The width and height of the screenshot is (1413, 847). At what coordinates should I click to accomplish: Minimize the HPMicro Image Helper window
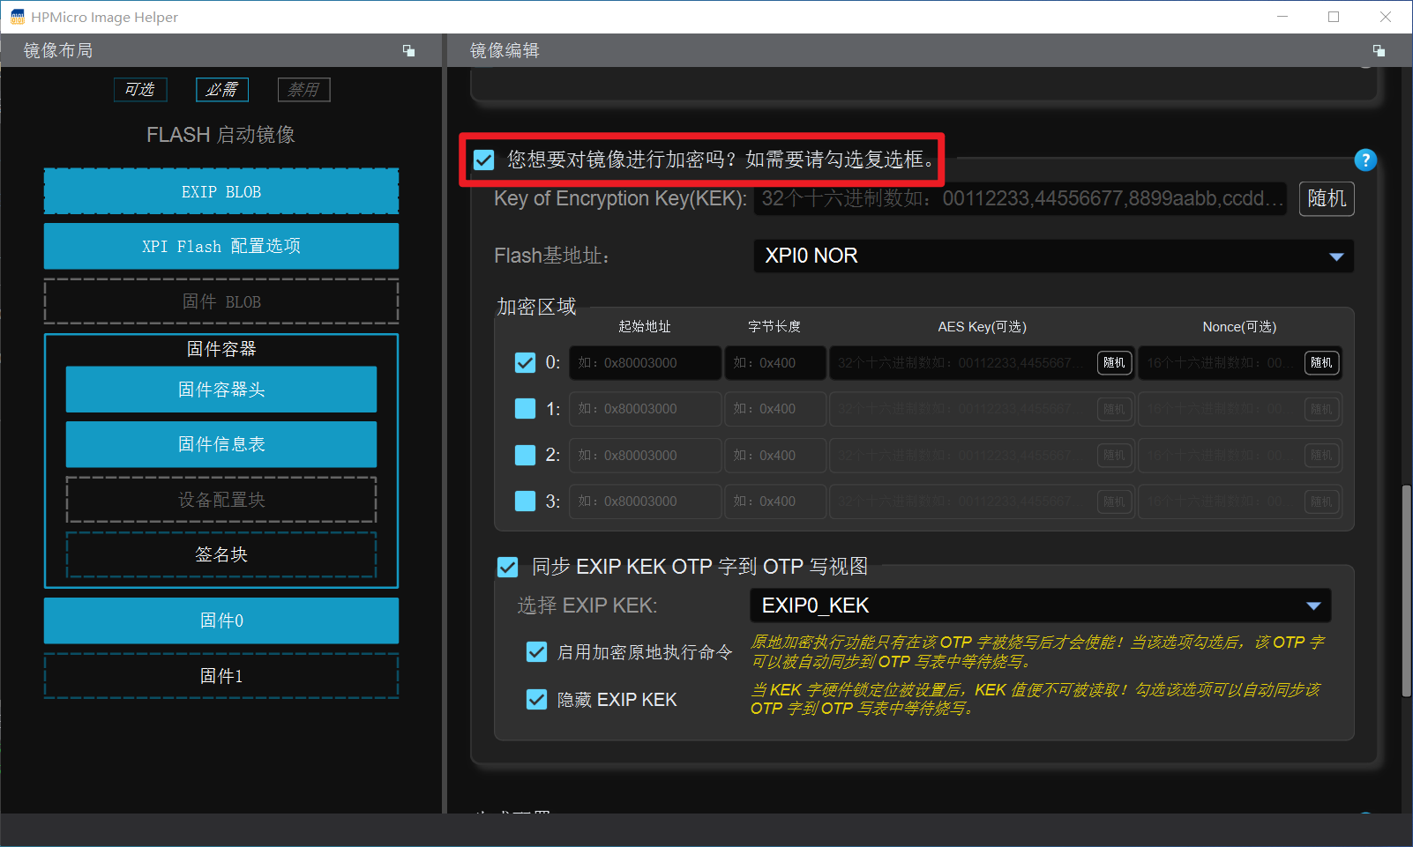[1282, 17]
